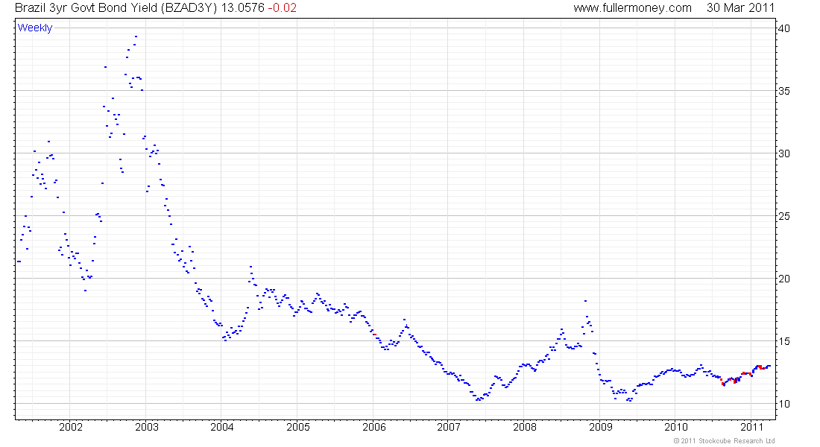The image size is (820, 447).
Task: Click the 40 y-axis label
Action: (x=784, y=28)
